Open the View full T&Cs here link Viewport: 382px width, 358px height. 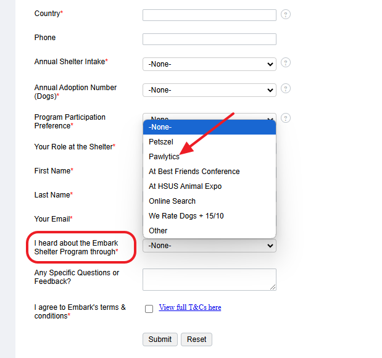click(x=190, y=307)
